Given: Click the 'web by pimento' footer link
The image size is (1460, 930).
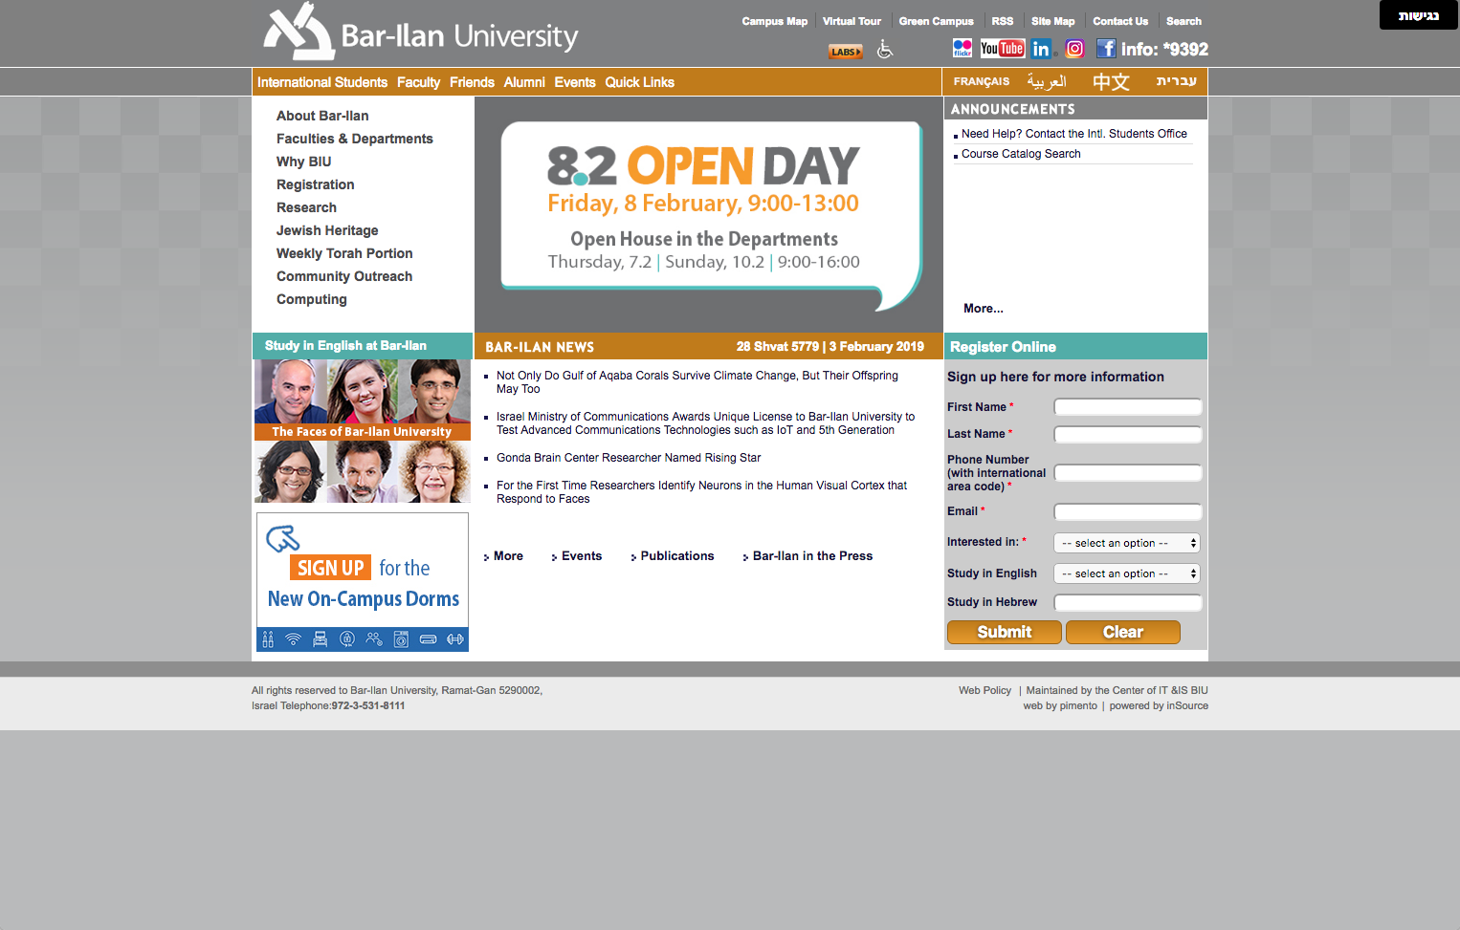Looking at the screenshot, I should [x=1060, y=705].
